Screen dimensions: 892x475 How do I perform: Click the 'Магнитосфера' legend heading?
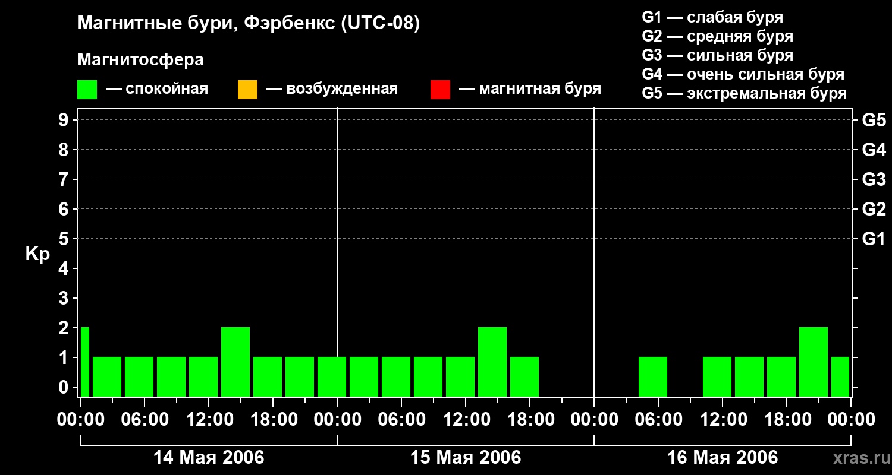click(140, 60)
